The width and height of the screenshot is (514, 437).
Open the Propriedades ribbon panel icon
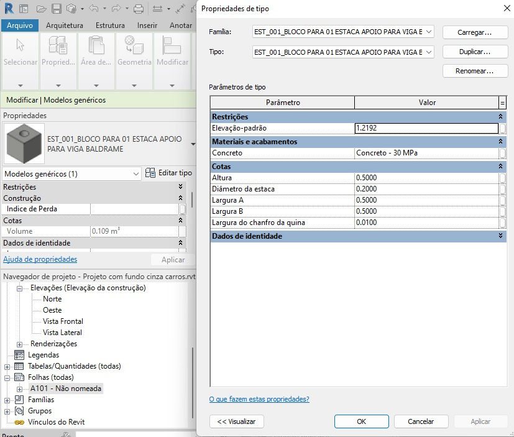coord(58,45)
